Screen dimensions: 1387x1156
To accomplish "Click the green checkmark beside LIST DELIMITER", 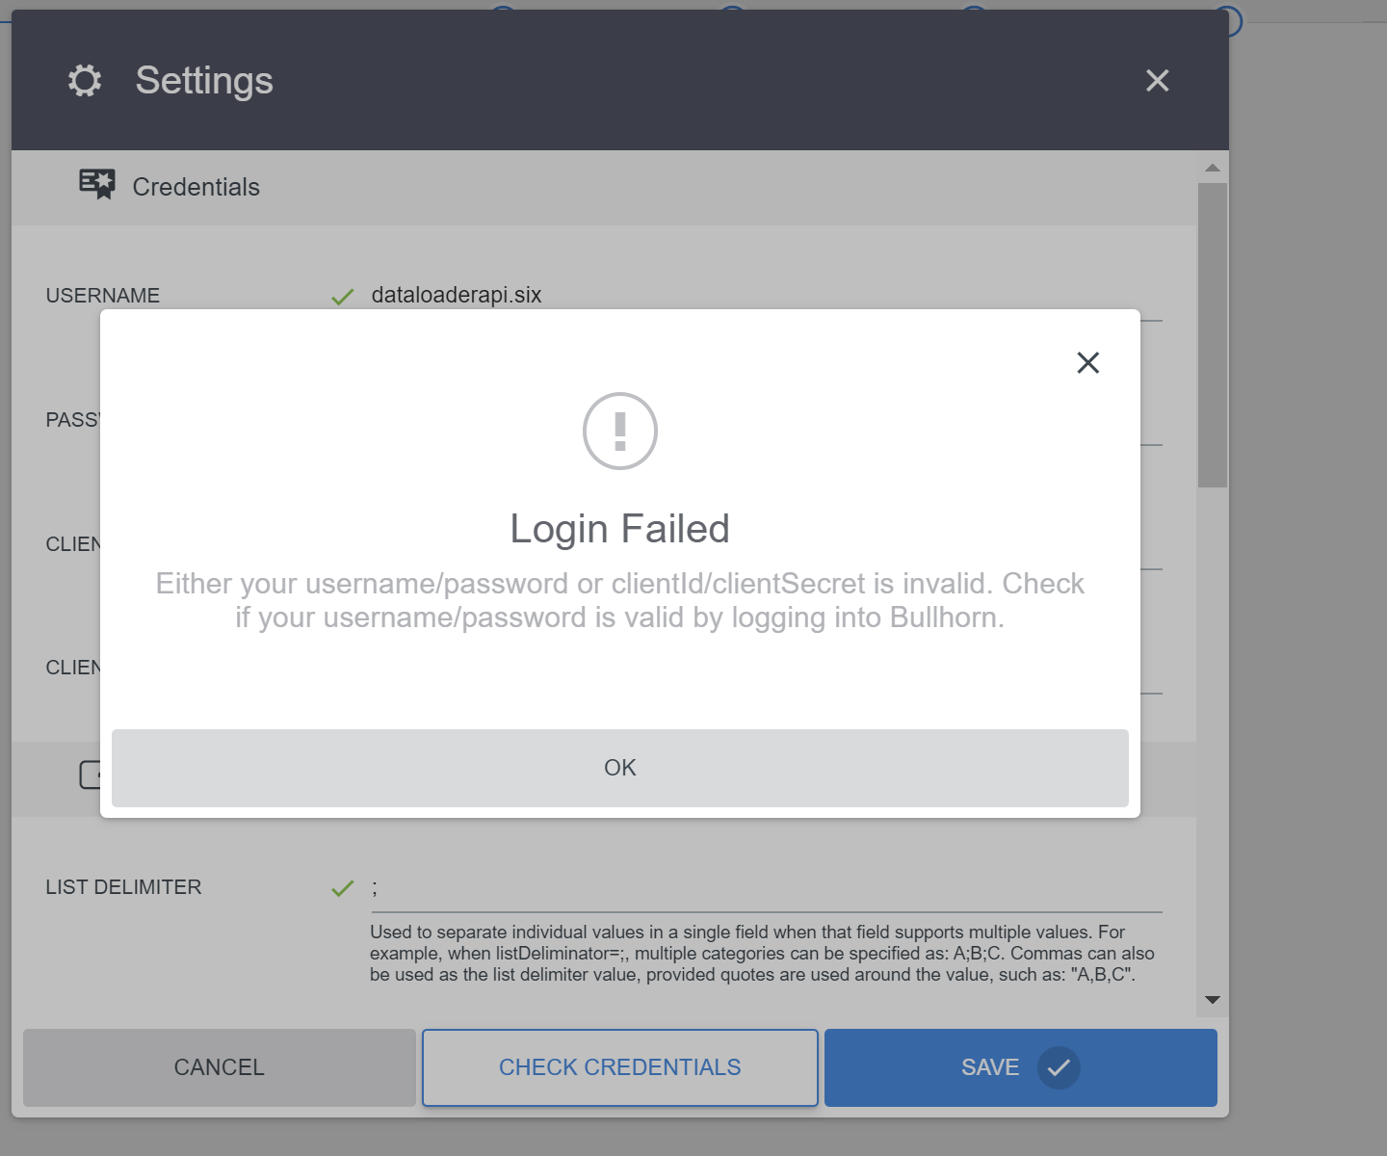I will [343, 888].
